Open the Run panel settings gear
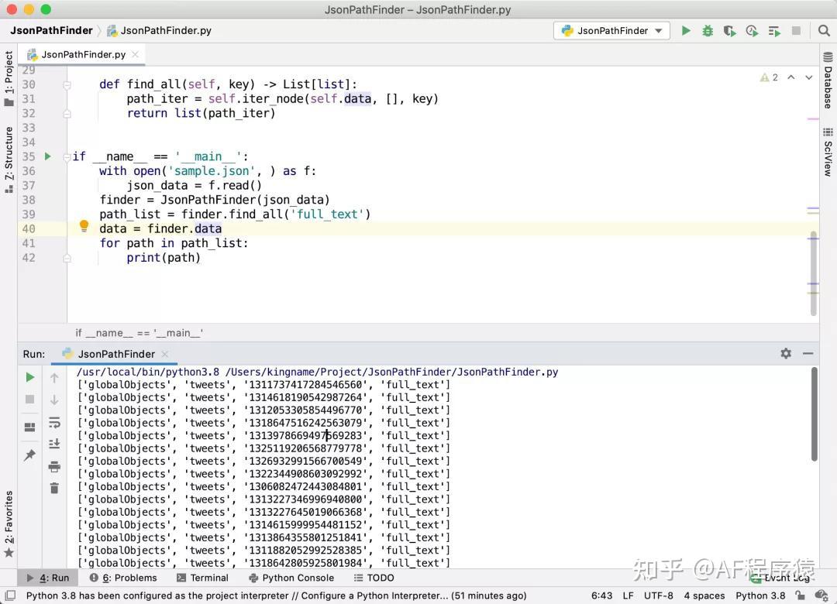 tap(786, 353)
